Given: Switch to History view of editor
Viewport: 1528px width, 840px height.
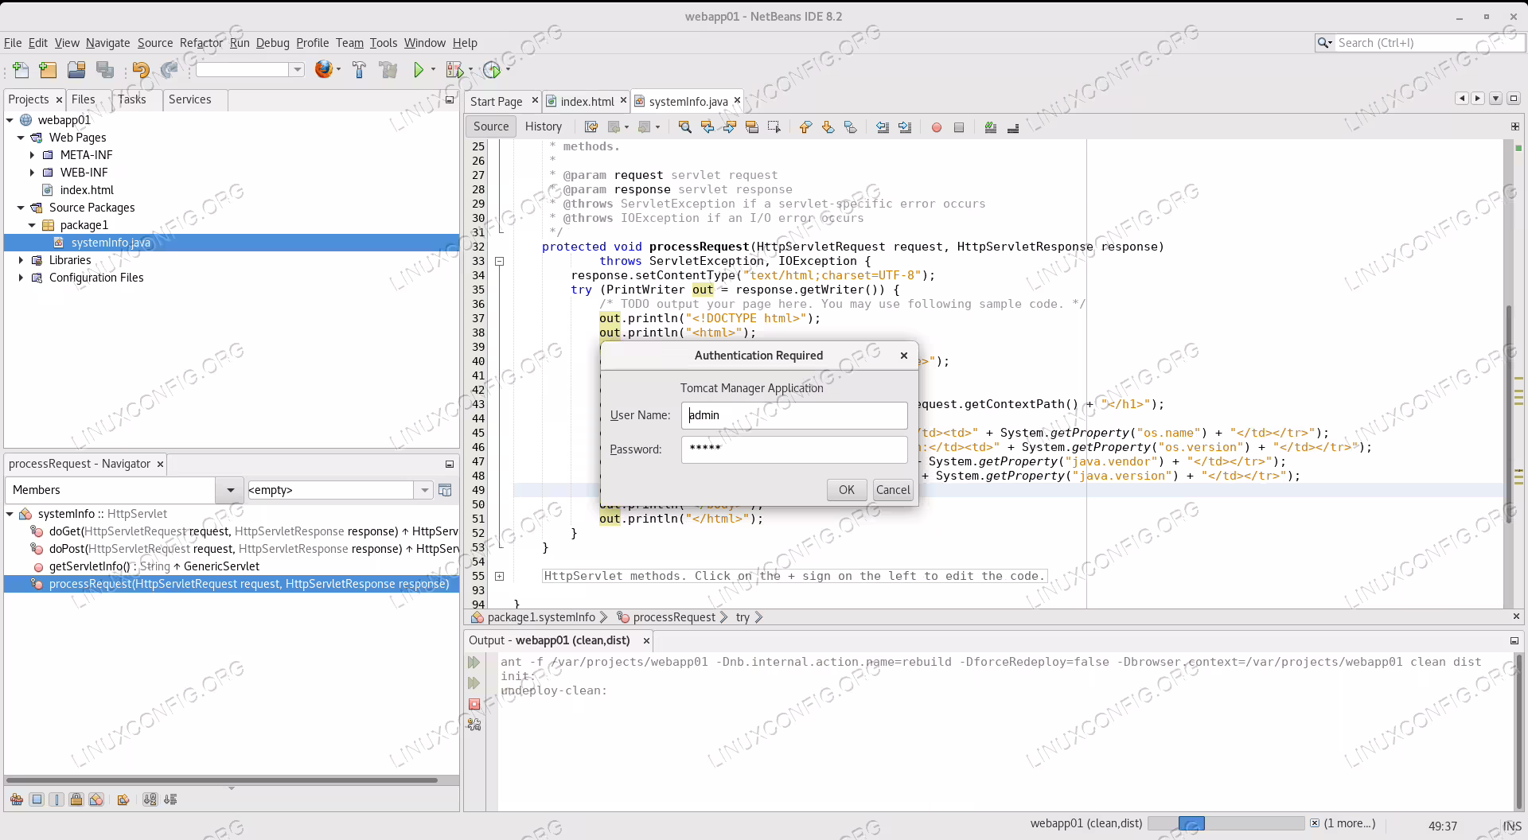Looking at the screenshot, I should coord(544,126).
